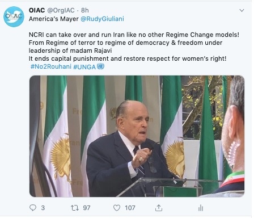
Task: View tweet analytics bar chart icon
Action: pos(201,208)
